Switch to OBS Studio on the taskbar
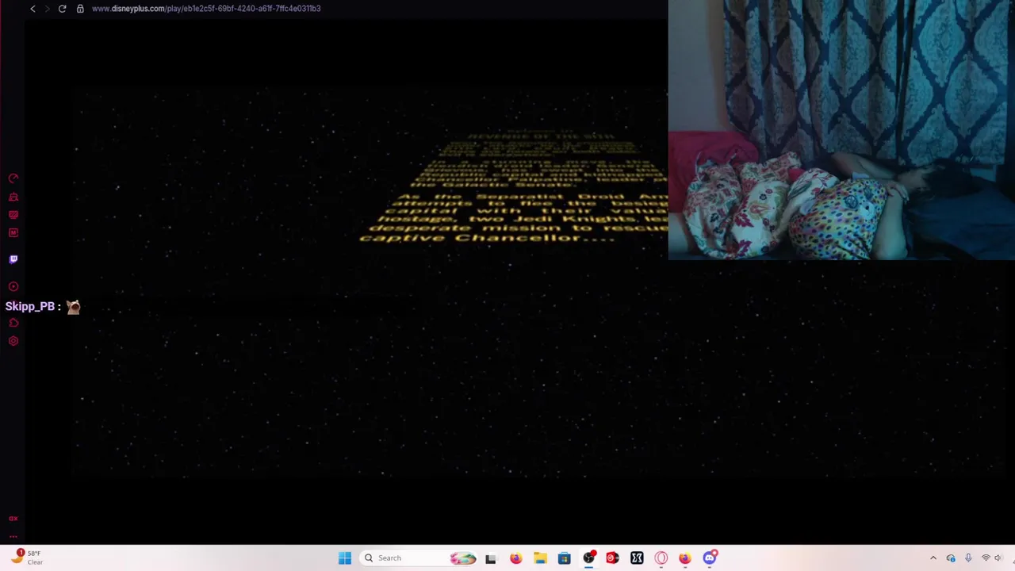 (x=588, y=558)
